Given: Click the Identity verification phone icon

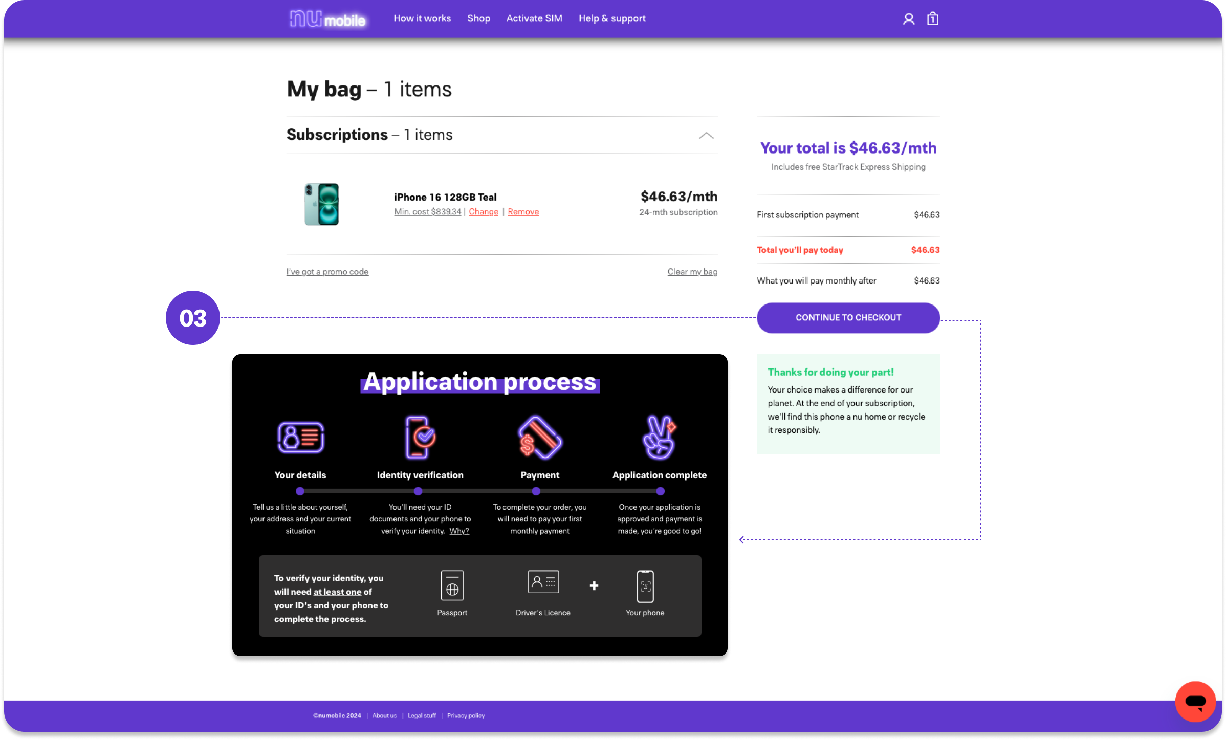Looking at the screenshot, I should tap(420, 437).
